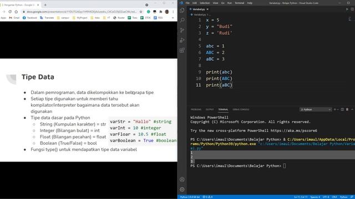The width and height of the screenshot is (355, 199).
Task: Open the Help menu in VS Code
Action: pos(250,3)
